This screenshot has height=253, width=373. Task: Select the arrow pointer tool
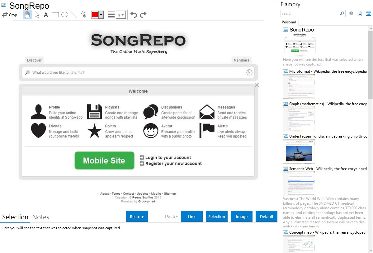37,15
